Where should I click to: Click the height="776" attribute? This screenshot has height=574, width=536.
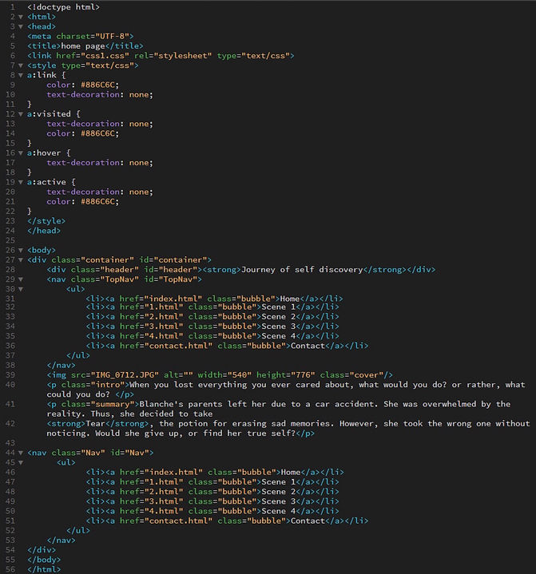(286, 375)
